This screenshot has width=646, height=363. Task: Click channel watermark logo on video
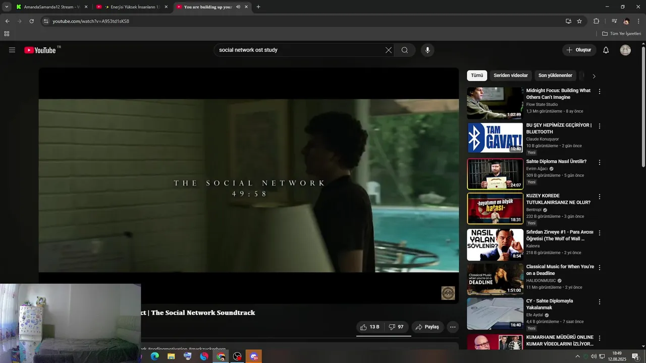tap(448, 293)
